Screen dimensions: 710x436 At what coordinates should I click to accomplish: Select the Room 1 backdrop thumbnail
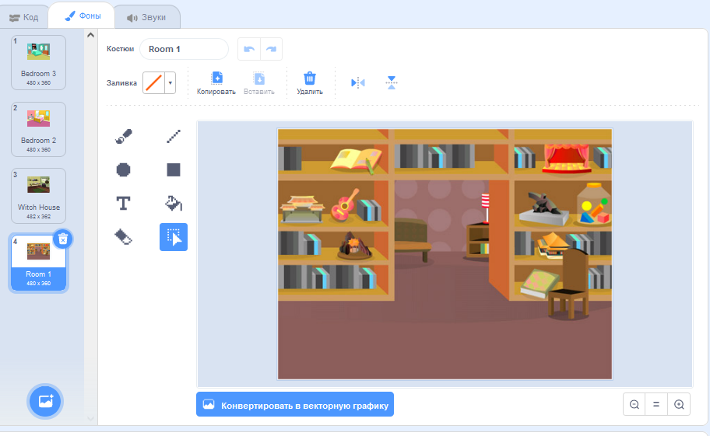click(38, 263)
